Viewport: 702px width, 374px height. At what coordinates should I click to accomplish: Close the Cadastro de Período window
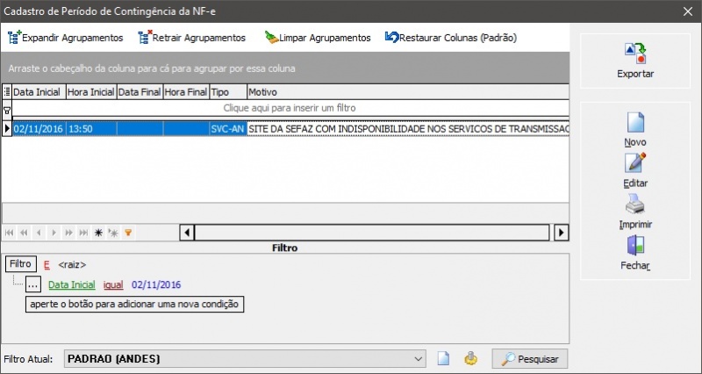[688, 11]
